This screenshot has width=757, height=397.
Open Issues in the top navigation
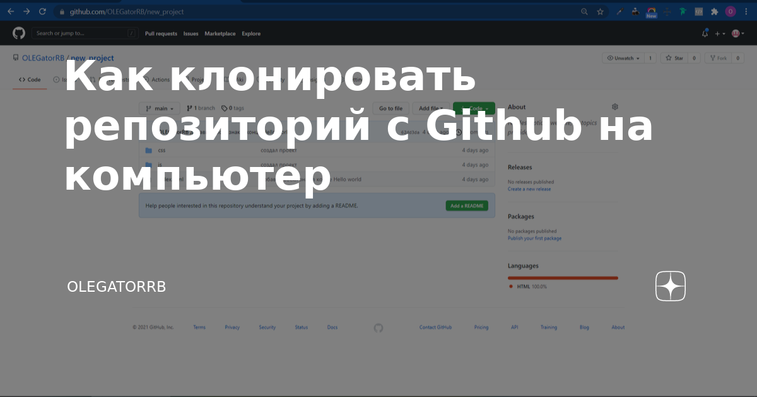point(191,33)
